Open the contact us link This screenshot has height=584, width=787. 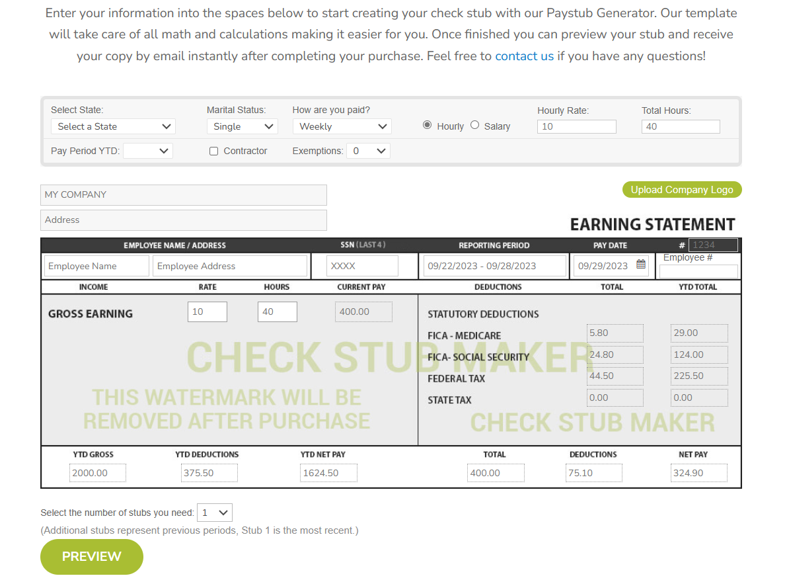(x=524, y=56)
